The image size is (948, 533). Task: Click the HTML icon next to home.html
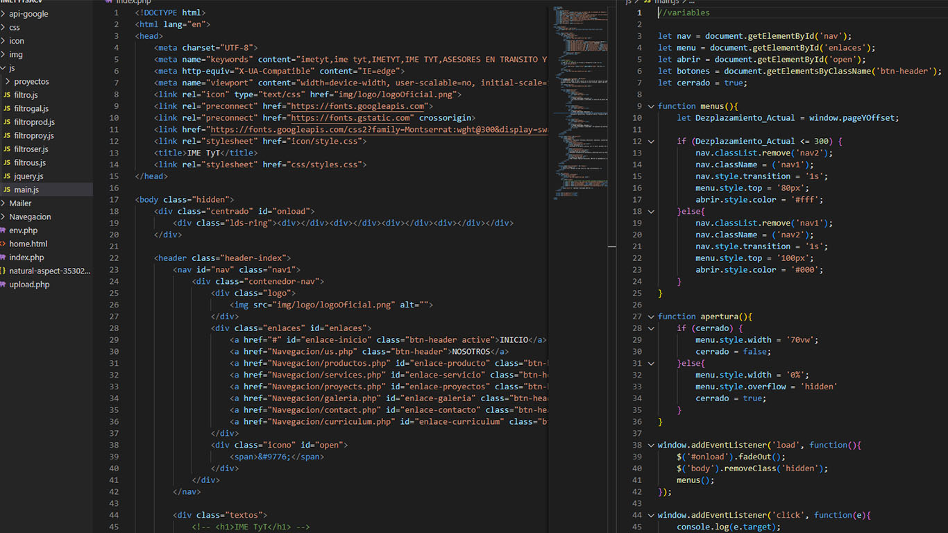point(3,244)
